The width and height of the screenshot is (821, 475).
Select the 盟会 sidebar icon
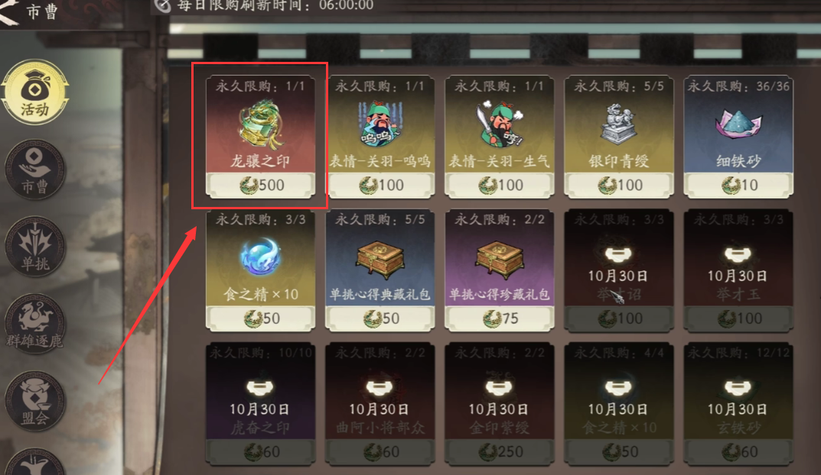[35, 401]
